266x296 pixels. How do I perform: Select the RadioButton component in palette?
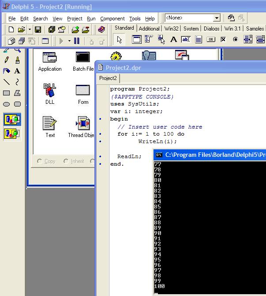click(235, 39)
